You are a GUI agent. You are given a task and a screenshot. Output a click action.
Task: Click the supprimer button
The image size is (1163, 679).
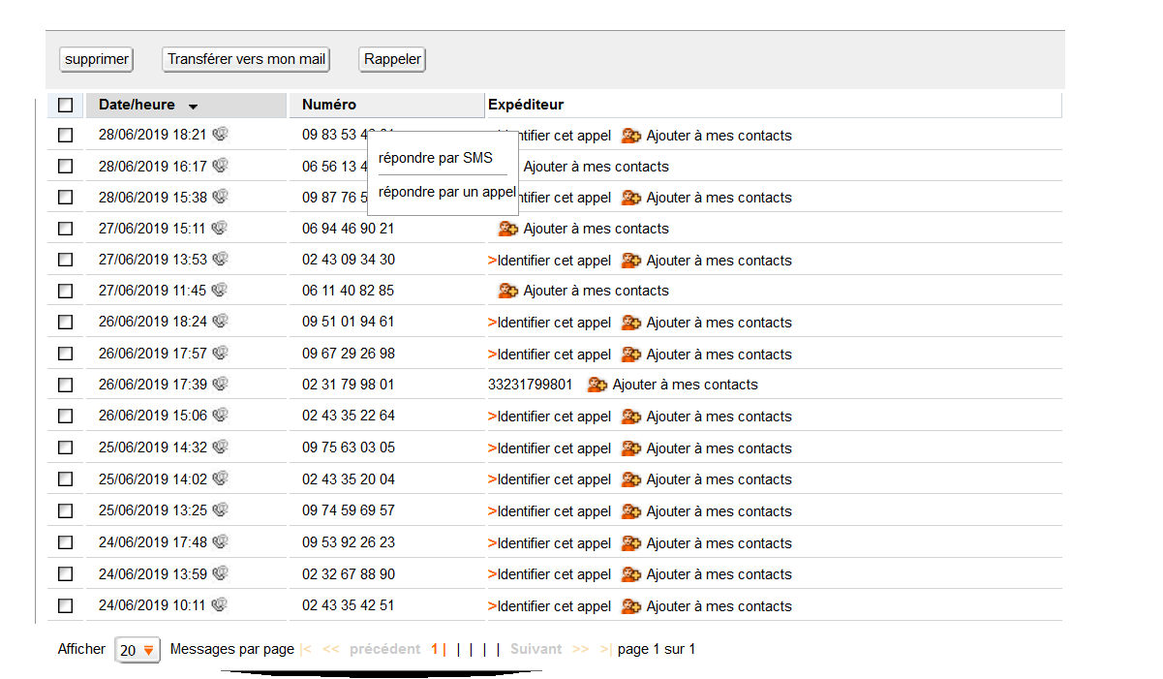(x=96, y=59)
